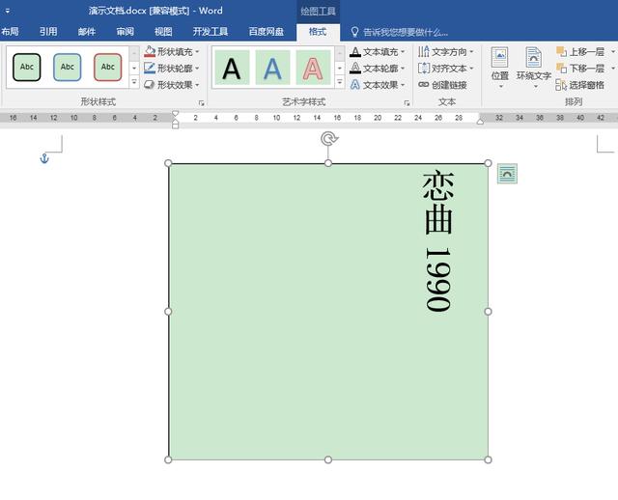This screenshot has width=618, height=500.
Task: Open the Shape Effects (形状效果) dropdown arrow
Action: pyautogui.click(x=197, y=85)
